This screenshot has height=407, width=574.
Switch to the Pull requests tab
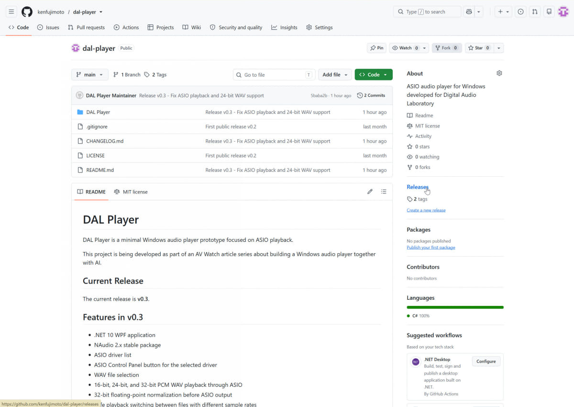tap(86, 27)
